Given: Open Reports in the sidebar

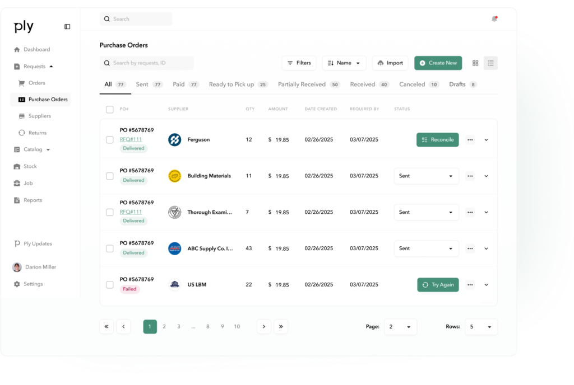Looking at the screenshot, I should click(x=28, y=200).
